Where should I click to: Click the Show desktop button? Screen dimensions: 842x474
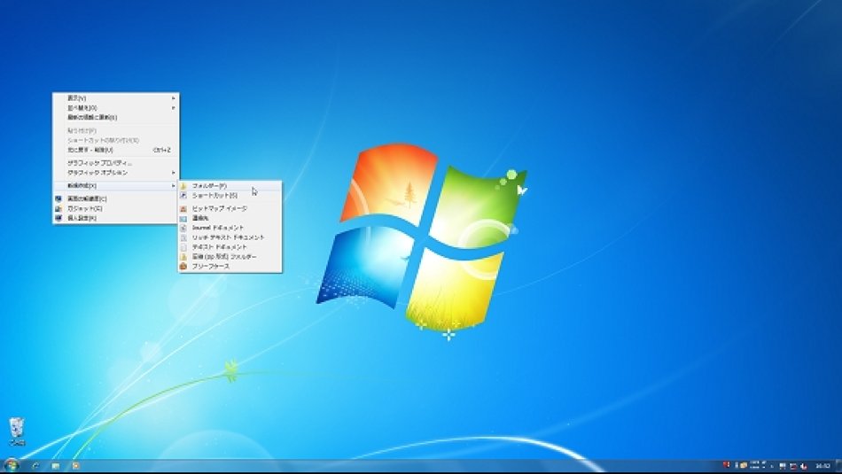pyautogui.click(x=838, y=466)
